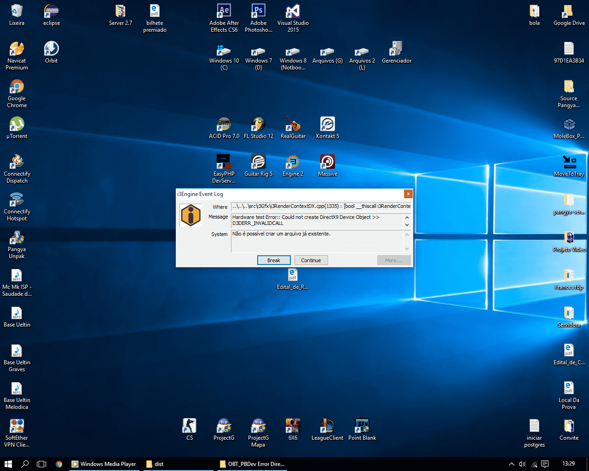
Task: Select the Pangya Unpak icon
Action: tap(17, 245)
